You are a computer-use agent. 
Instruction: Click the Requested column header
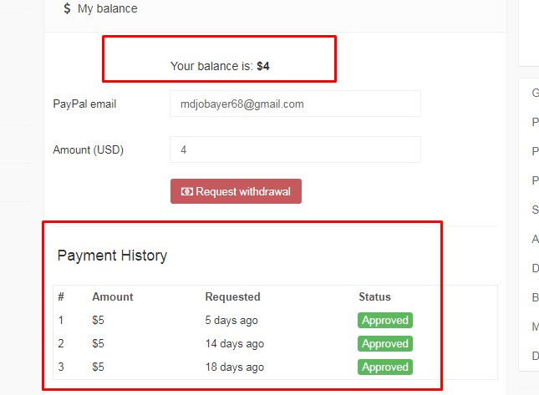[x=232, y=296]
